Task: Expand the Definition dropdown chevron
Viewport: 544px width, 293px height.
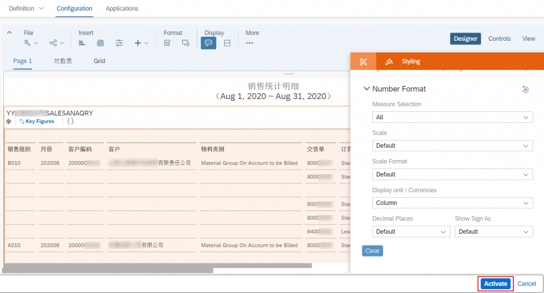Action: pyautogui.click(x=41, y=8)
